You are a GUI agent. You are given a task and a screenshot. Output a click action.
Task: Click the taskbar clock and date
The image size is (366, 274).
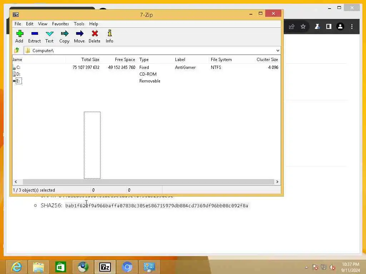[350, 267]
